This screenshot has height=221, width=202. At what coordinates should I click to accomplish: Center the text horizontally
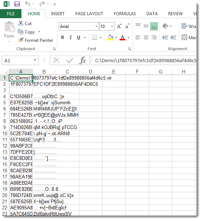[146, 37]
